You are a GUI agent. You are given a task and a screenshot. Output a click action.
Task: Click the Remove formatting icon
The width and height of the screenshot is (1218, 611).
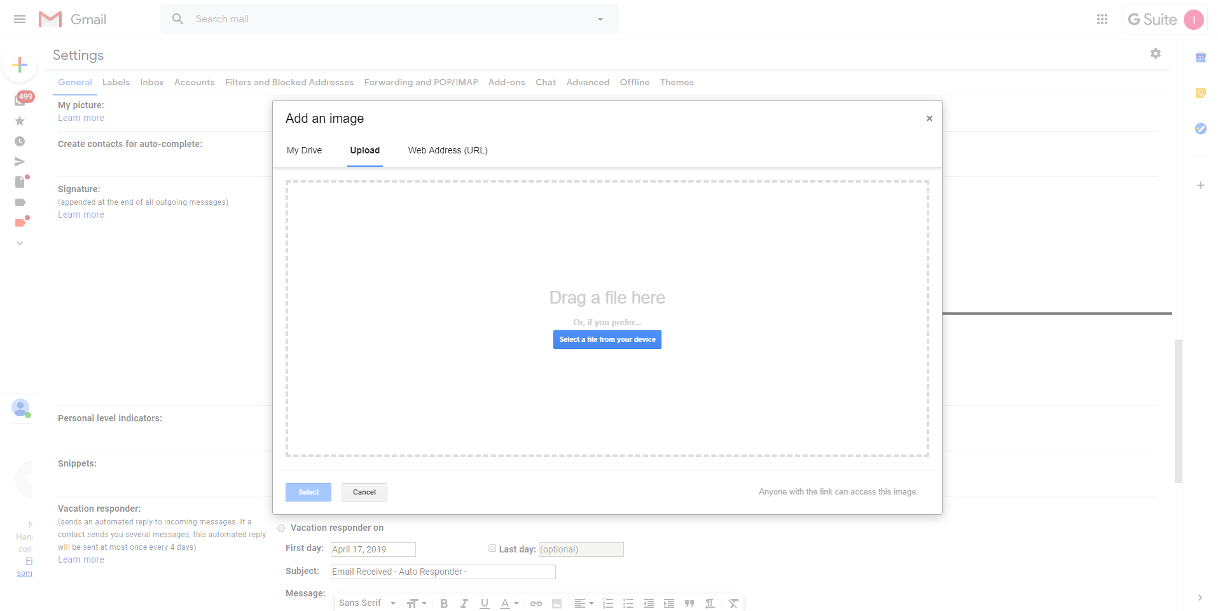(x=733, y=603)
